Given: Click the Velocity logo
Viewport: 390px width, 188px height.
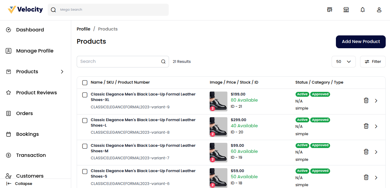Looking at the screenshot, I should [x=25, y=10].
